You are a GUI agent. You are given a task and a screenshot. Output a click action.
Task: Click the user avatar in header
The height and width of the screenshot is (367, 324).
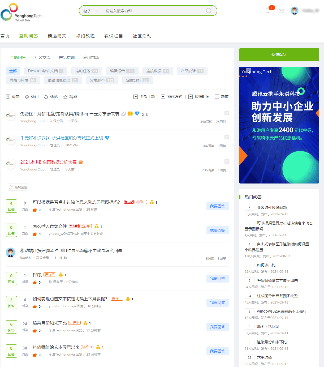294,11
